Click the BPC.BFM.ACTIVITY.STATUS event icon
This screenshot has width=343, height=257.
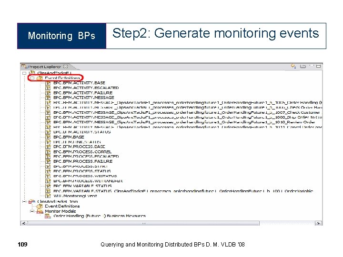coord(48,132)
